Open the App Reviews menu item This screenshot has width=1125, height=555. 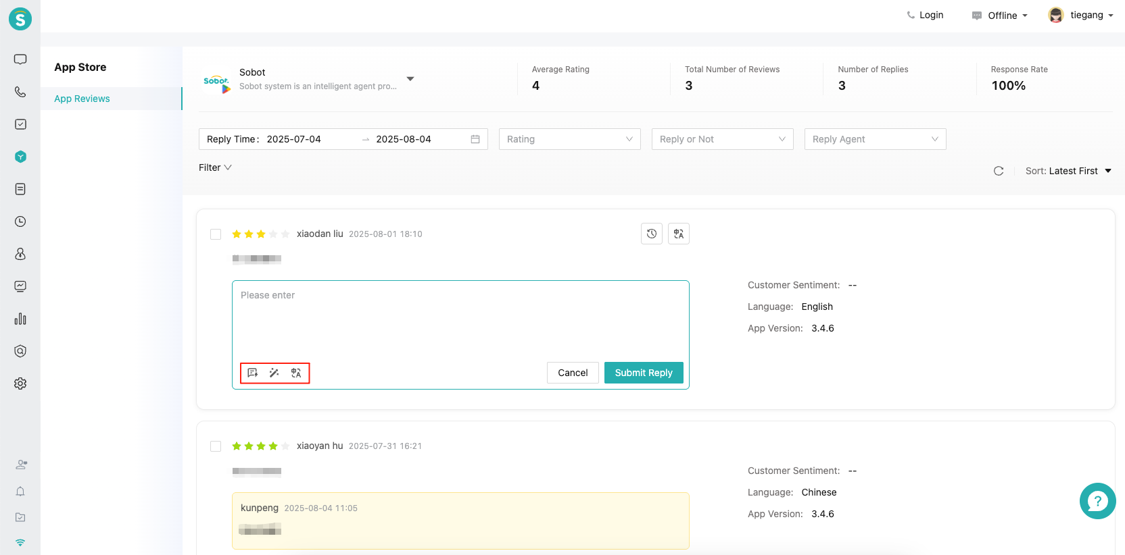(82, 99)
